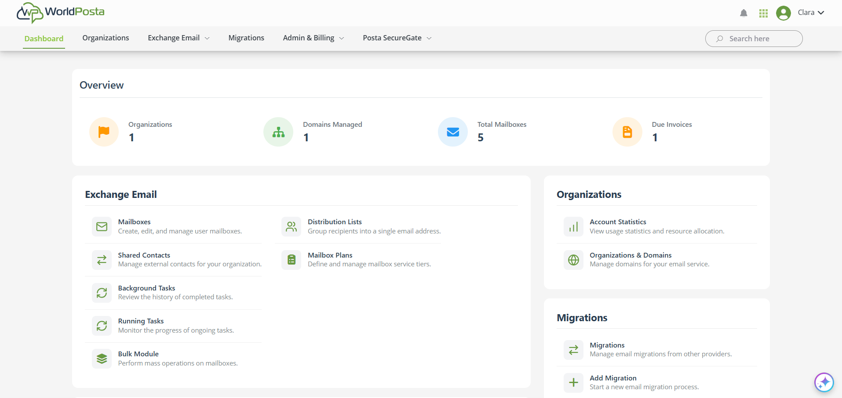Click the Background Tasks refresh icon
Image resolution: width=842 pixels, height=398 pixels.
tap(102, 293)
